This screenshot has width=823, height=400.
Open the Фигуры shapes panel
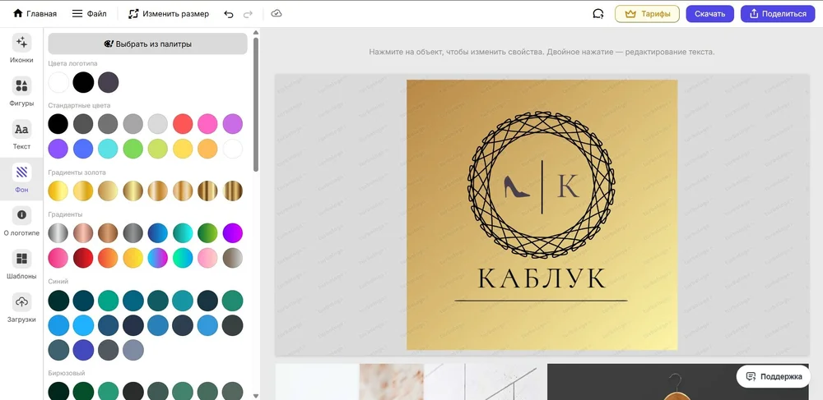pyautogui.click(x=21, y=91)
